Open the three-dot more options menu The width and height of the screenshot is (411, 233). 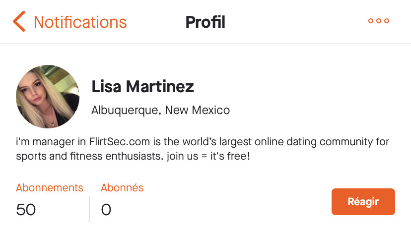click(378, 21)
